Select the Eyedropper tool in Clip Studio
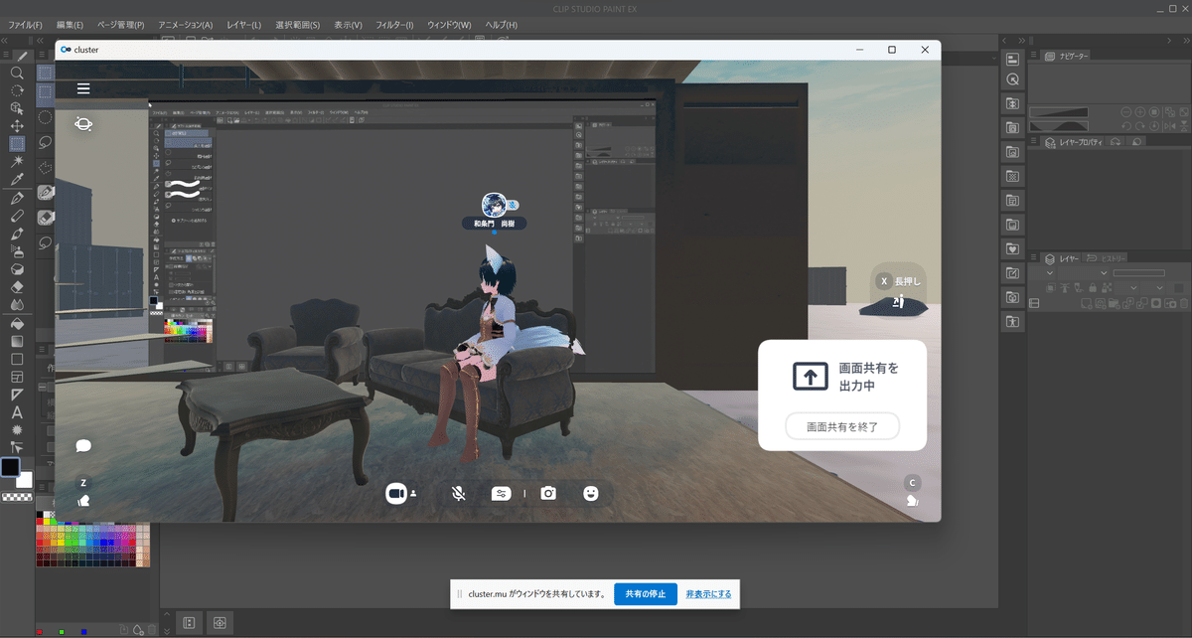The width and height of the screenshot is (1192, 638). tap(17, 180)
